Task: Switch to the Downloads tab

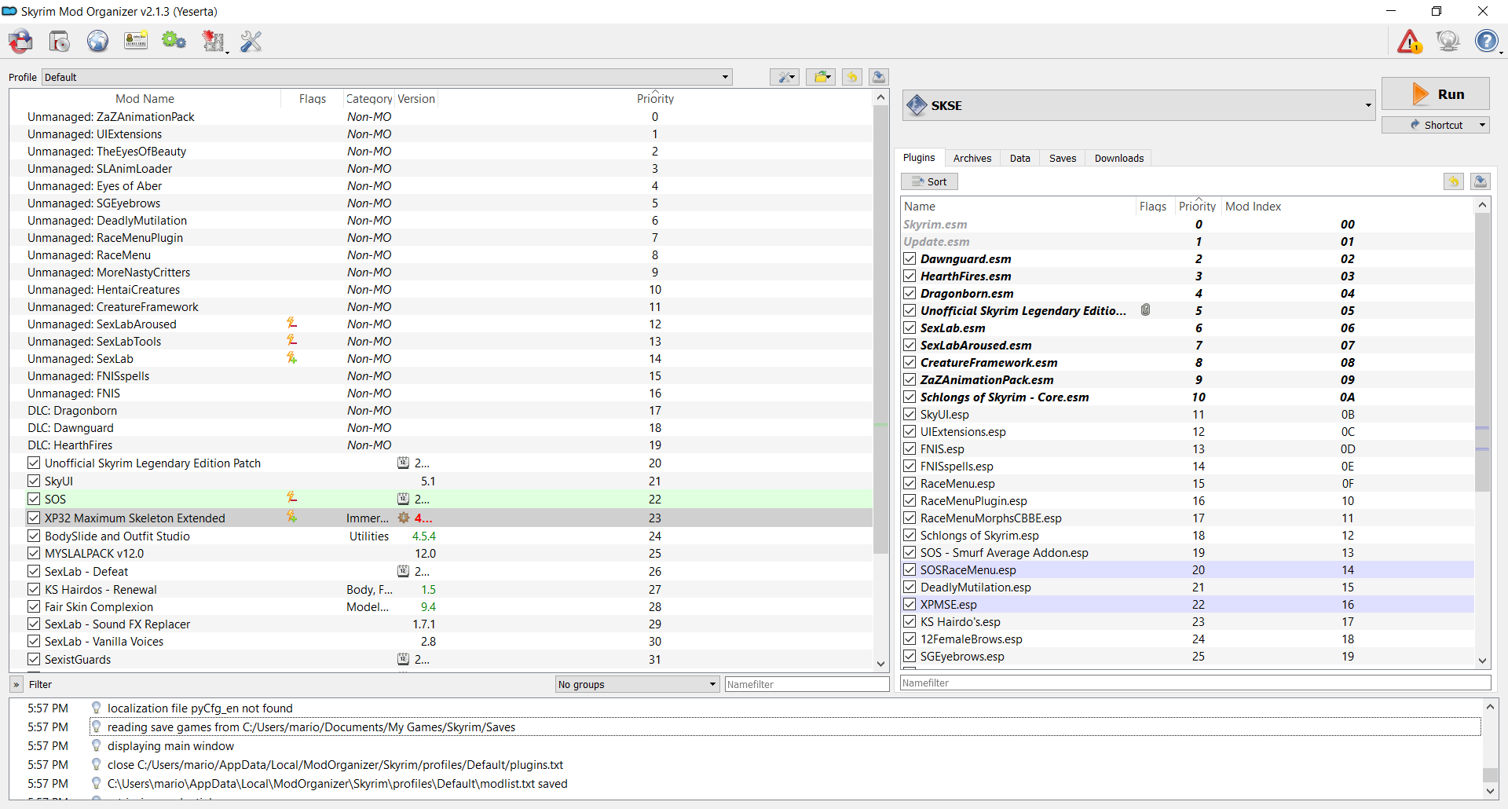Action: [x=1118, y=158]
